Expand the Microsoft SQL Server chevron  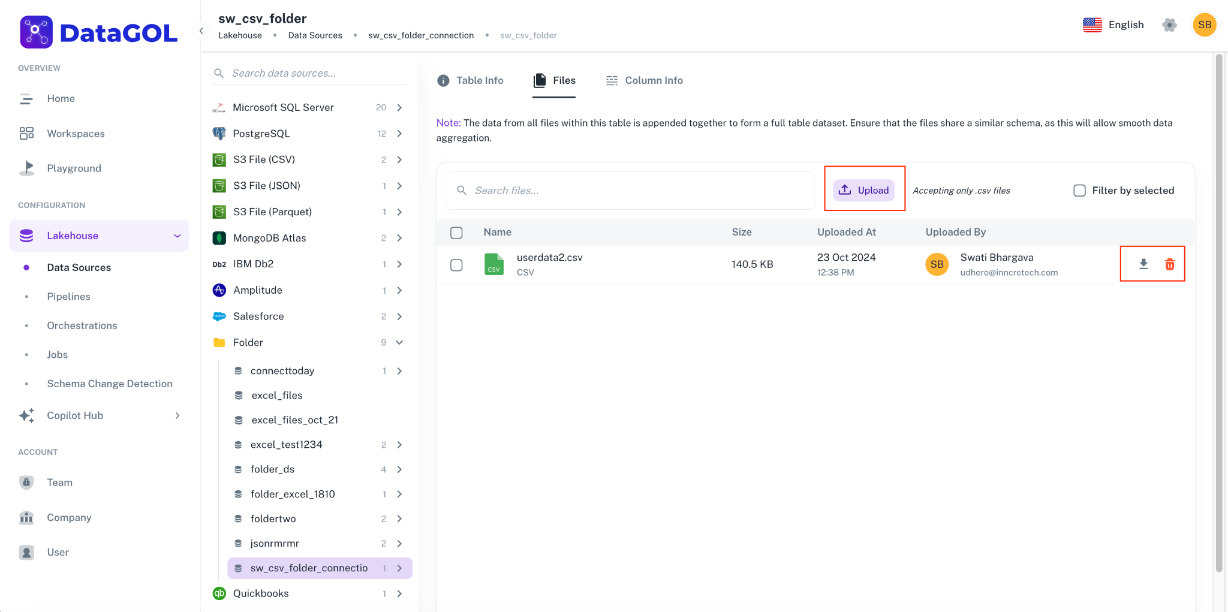pos(399,107)
